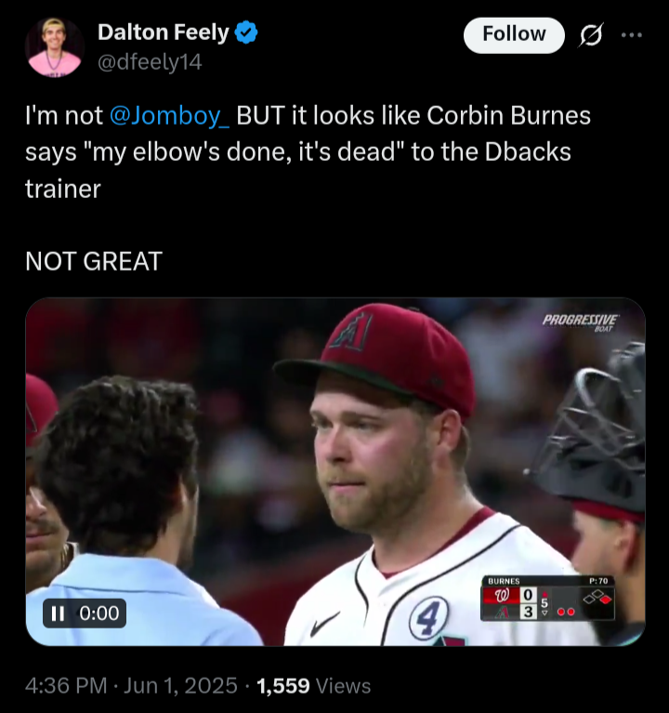This screenshot has width=669, height=713.
Task: Open the three-dot more options menu
Action: pos(632,34)
